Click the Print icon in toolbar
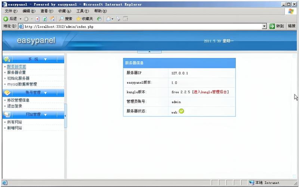Viewport: 299px width, 187px height. 118,19
